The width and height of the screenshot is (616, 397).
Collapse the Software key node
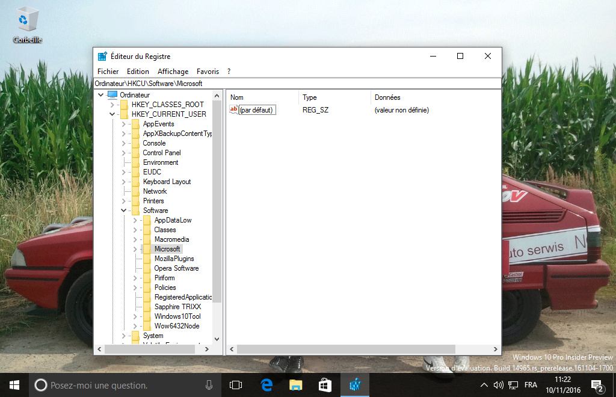pyautogui.click(x=123, y=211)
